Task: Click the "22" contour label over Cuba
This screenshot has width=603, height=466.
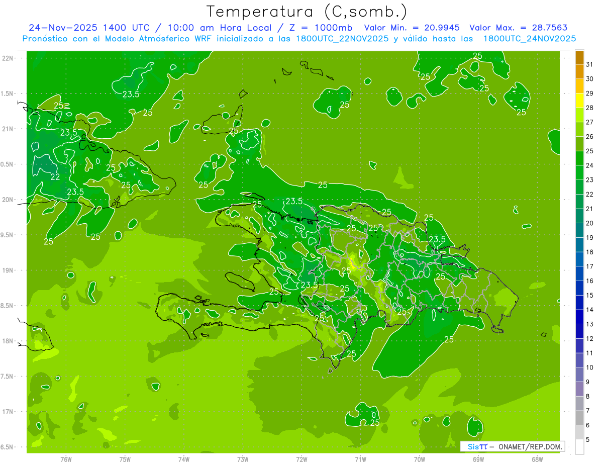Action: pos(55,177)
